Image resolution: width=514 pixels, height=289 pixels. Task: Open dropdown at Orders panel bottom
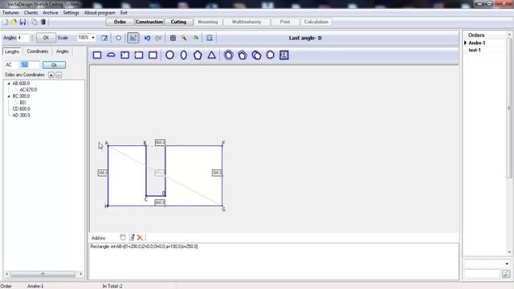[507, 264]
